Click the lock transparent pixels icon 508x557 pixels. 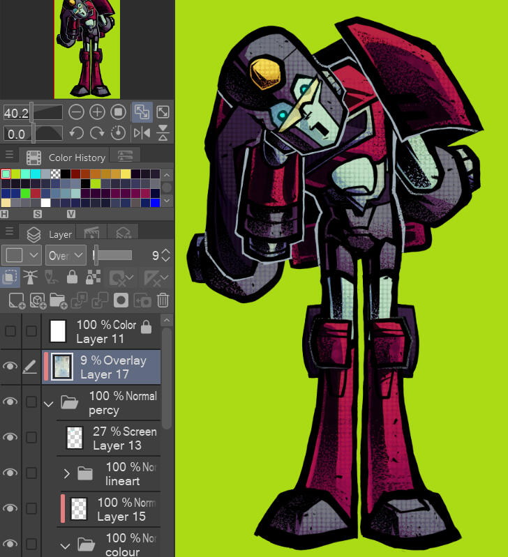(93, 277)
